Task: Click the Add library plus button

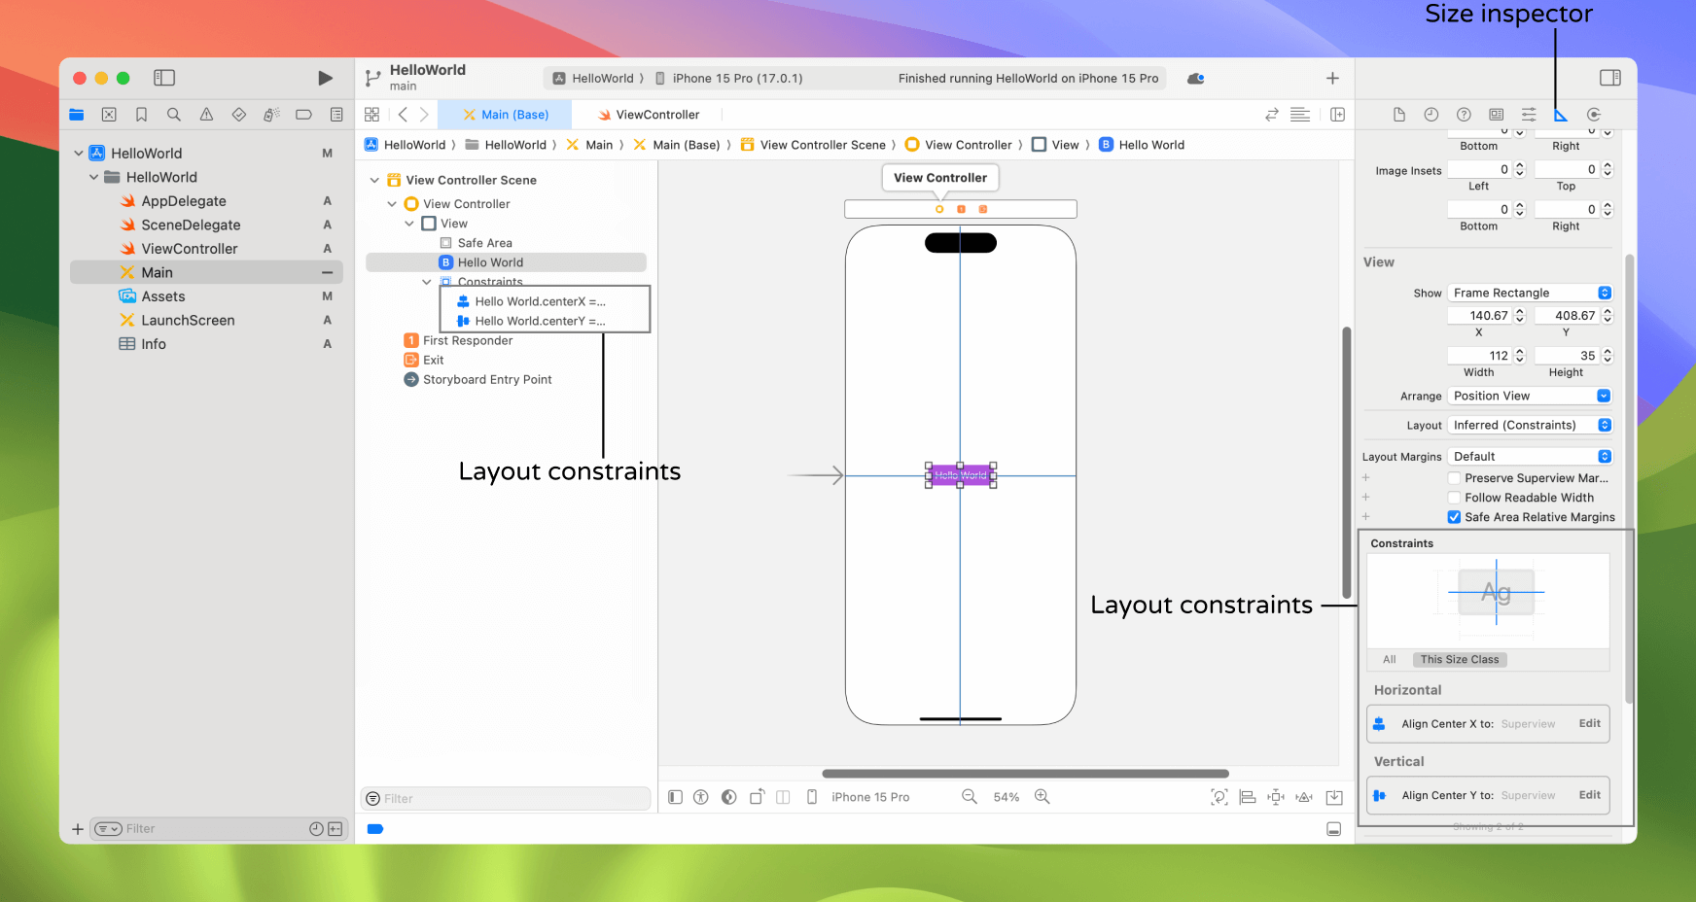Action: point(1332,78)
